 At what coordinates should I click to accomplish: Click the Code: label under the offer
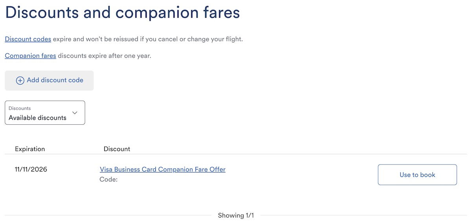(109, 179)
